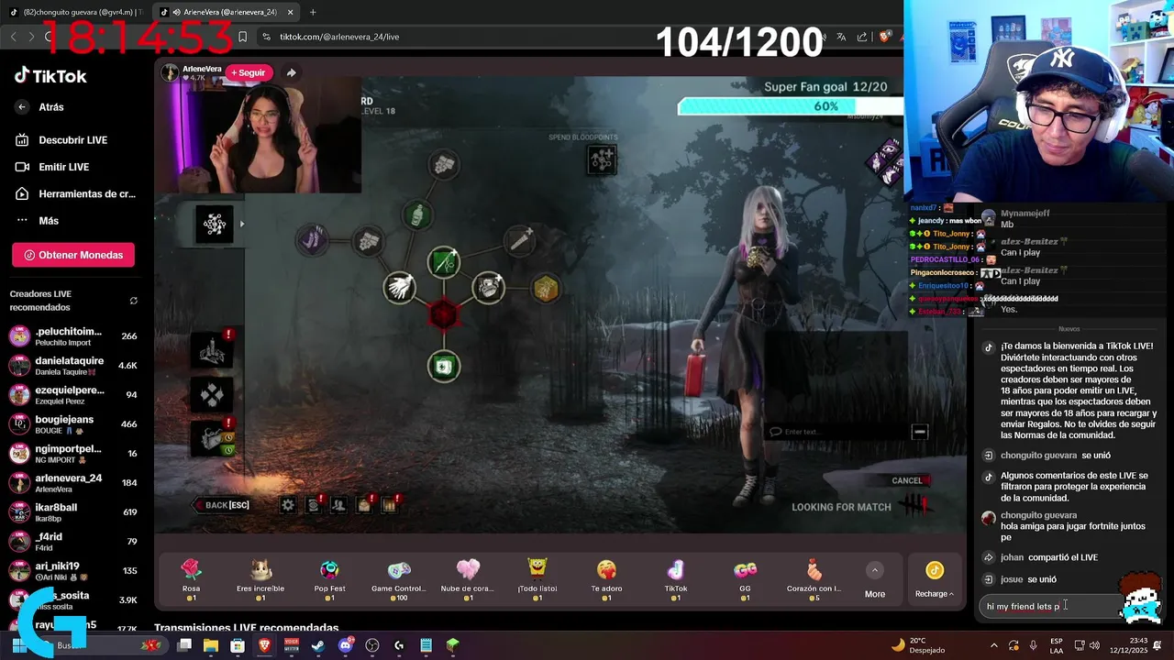Open bougiejeans live stream

pyautogui.click(x=73, y=424)
